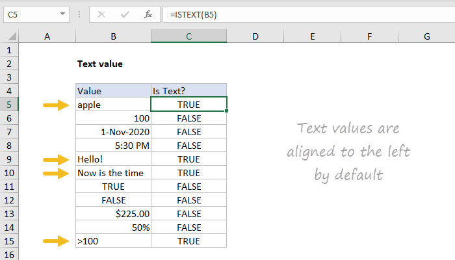Click the formula bar with =ISTEXT(B5)
The height and width of the screenshot is (260, 455).
(309, 14)
